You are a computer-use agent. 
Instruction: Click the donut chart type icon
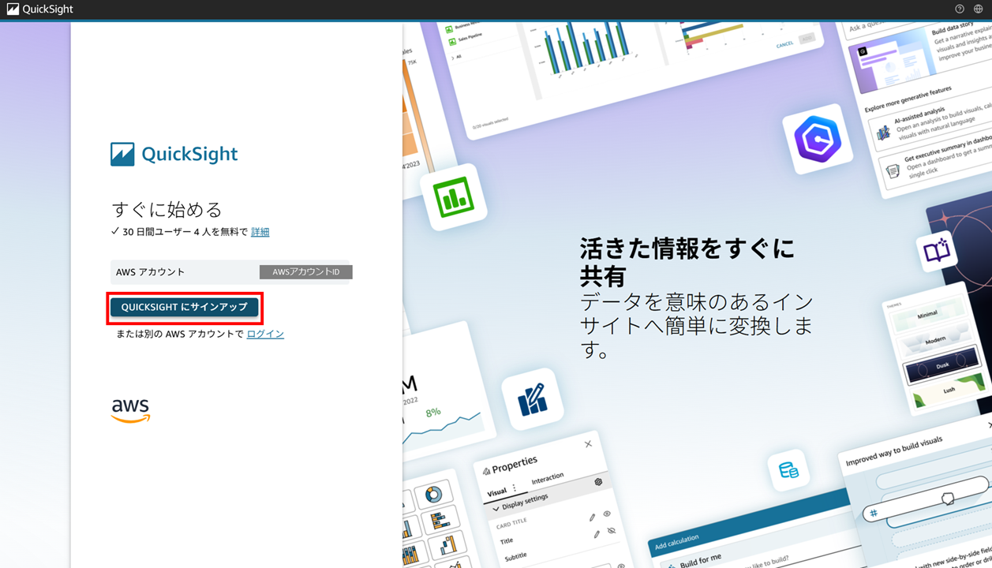point(433,495)
